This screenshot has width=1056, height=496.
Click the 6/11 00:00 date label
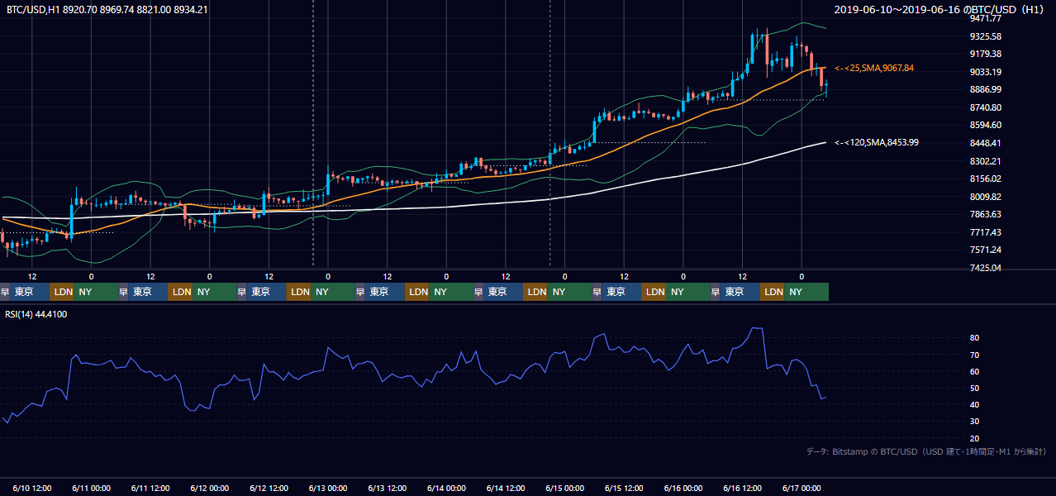point(91,488)
